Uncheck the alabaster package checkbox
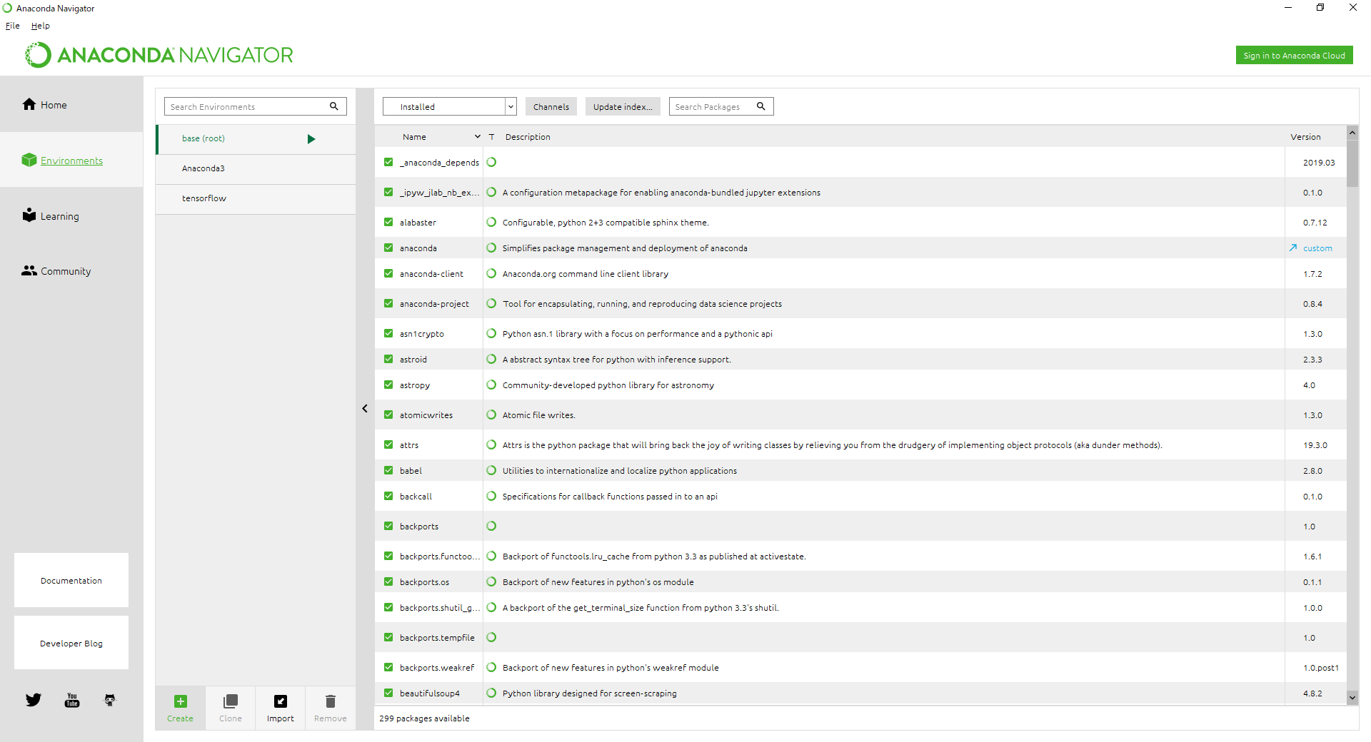The image size is (1371, 742). [x=388, y=222]
